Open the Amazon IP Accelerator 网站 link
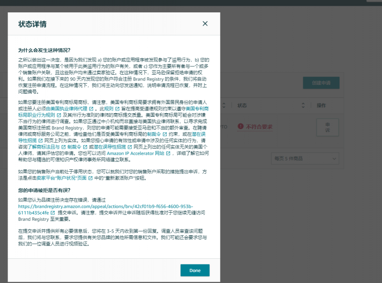382x283 pixels. pyautogui.click(x=135, y=153)
